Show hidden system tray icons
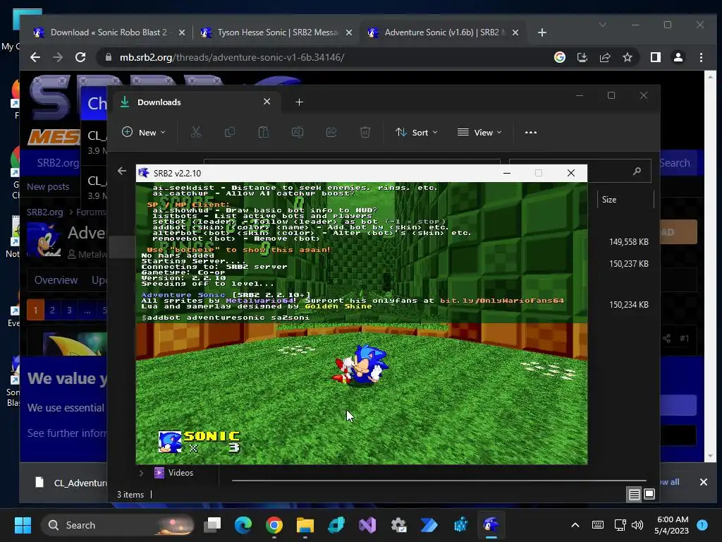Screen dimensions: 722x542 575,525
